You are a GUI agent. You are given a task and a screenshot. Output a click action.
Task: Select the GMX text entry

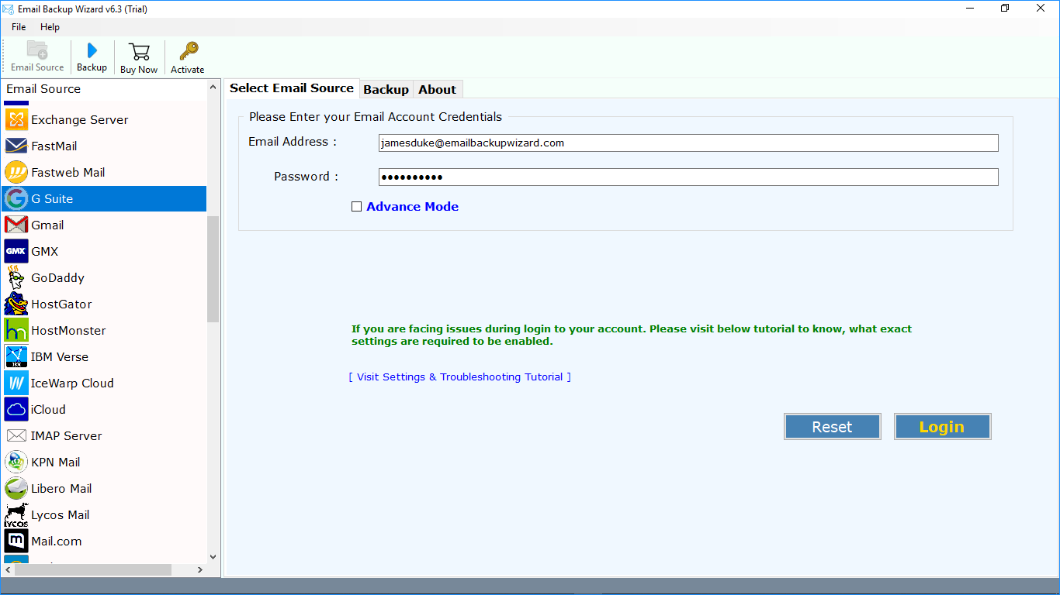[44, 251]
